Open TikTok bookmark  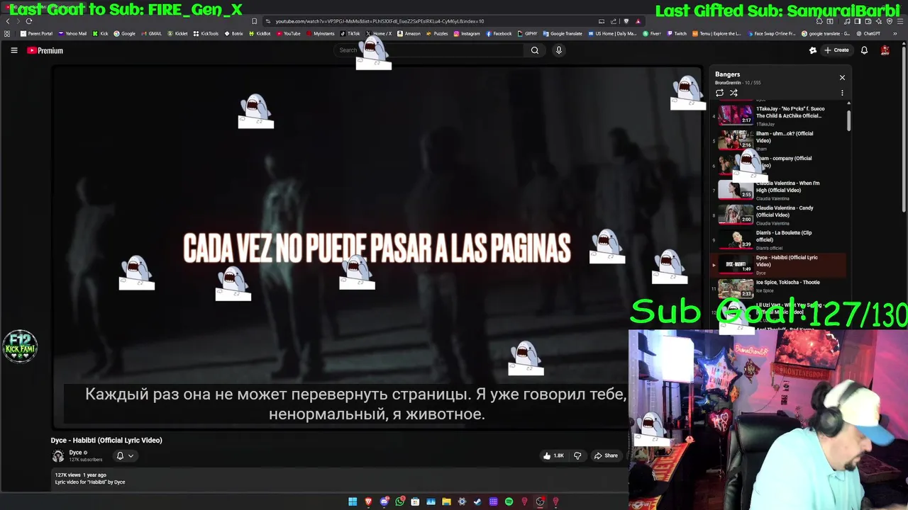tap(350, 33)
